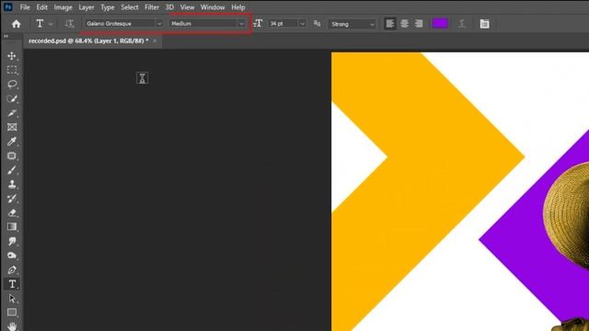Select the Path Selection tool
The width and height of the screenshot is (589, 331).
[12, 298]
